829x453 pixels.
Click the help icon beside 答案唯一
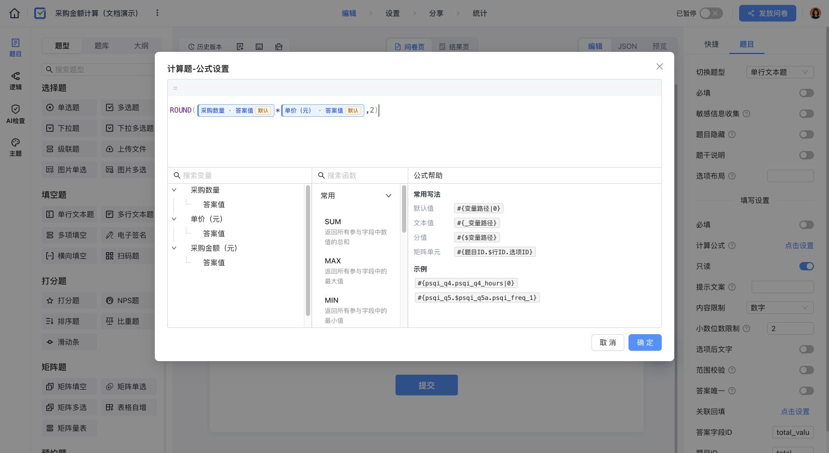732,391
